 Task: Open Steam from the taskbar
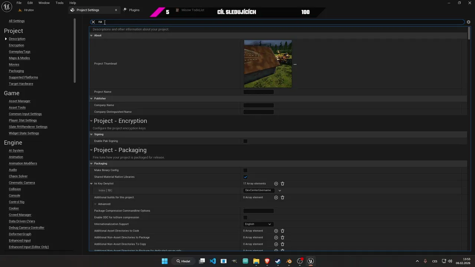[x=278, y=261]
